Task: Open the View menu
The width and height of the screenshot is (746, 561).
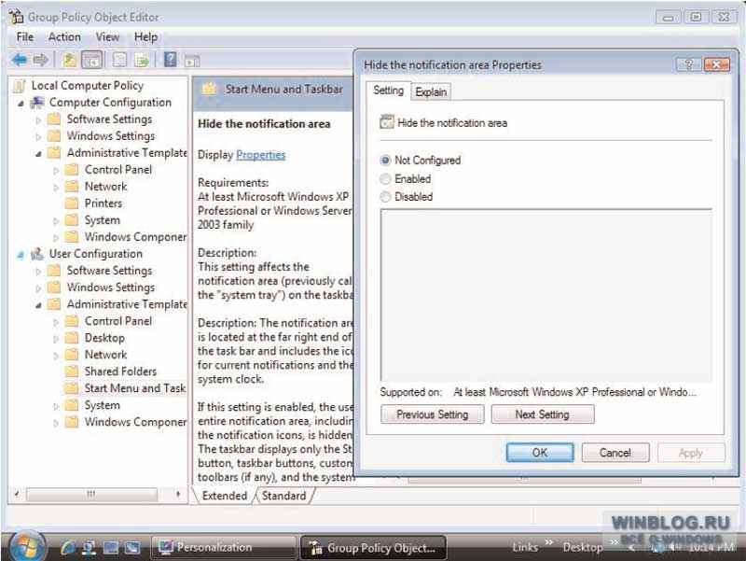Action: click(x=107, y=37)
